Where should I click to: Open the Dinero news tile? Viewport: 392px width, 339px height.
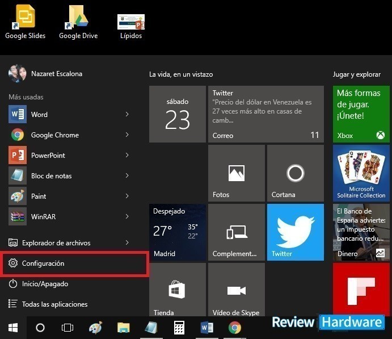[x=361, y=232]
